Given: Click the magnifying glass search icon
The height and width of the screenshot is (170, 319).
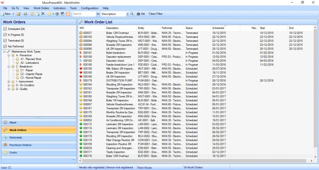Looking at the screenshot, I should (x=132, y=14).
